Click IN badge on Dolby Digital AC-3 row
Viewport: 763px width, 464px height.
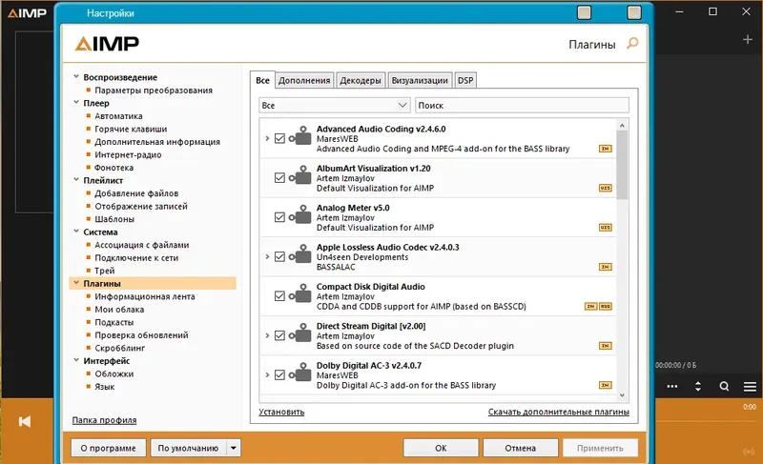point(606,385)
